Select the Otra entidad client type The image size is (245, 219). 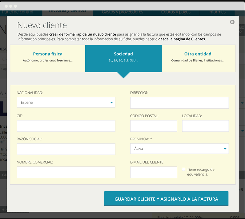tap(198, 57)
